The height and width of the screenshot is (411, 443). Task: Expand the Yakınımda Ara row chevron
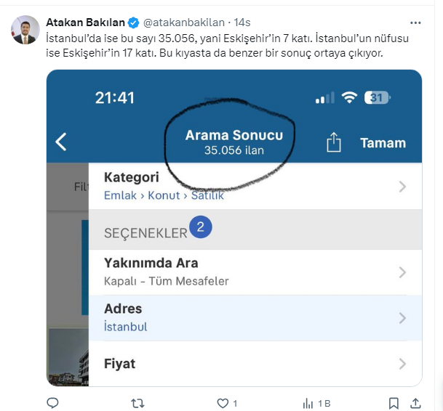coord(402,272)
